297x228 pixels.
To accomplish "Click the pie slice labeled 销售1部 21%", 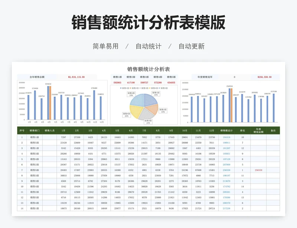I will [150, 100].
